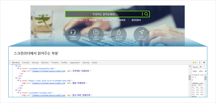This screenshot has width=216, height=103.
Task: Show more Styles panel tabs with chevron
Action: click(x=200, y=67)
